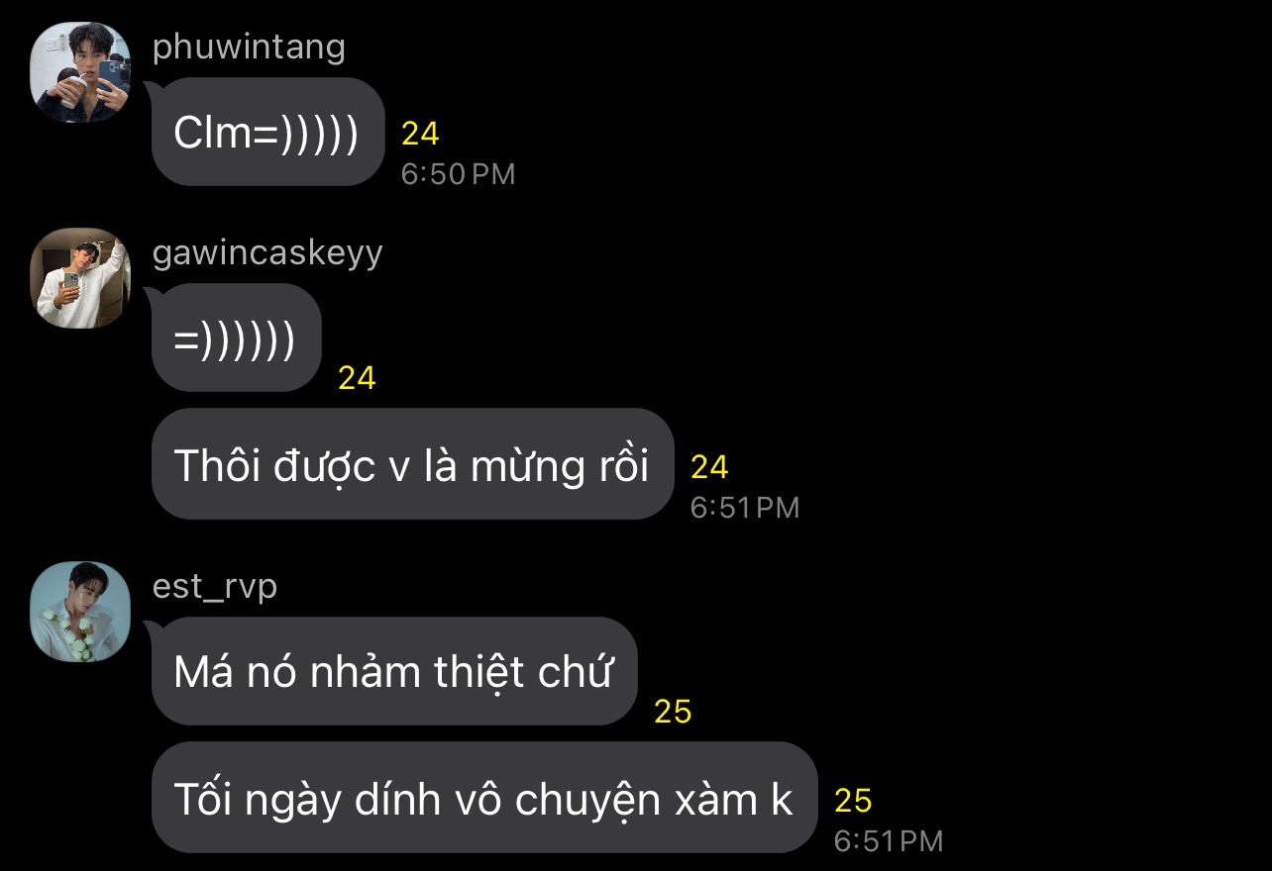Tap gawincaskeyy's mirror selfie avatar
This screenshot has height=871, width=1272.
[x=80, y=278]
